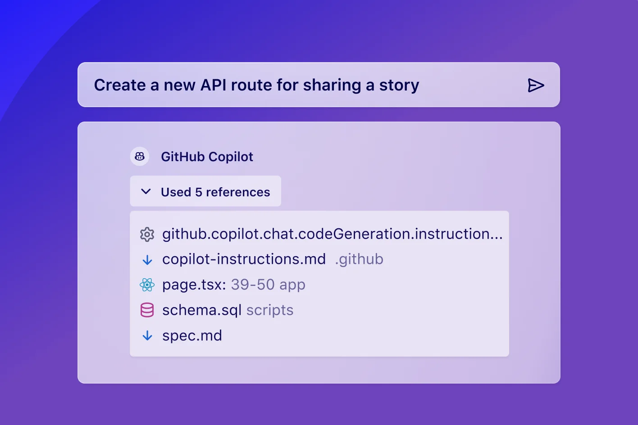Click the markdown arrow icon beside copilot-instructions.md
Screen dimensions: 638x425
click(147, 260)
